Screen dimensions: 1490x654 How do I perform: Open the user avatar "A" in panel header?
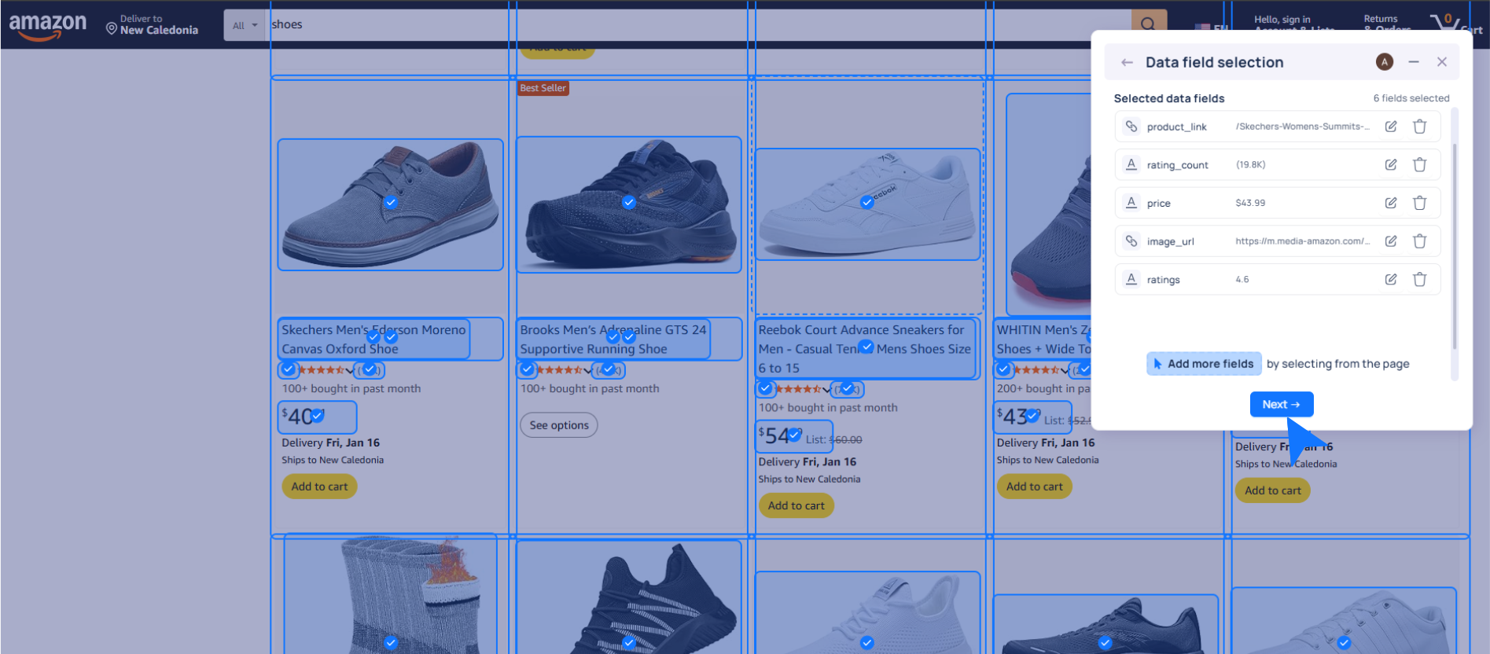1384,62
